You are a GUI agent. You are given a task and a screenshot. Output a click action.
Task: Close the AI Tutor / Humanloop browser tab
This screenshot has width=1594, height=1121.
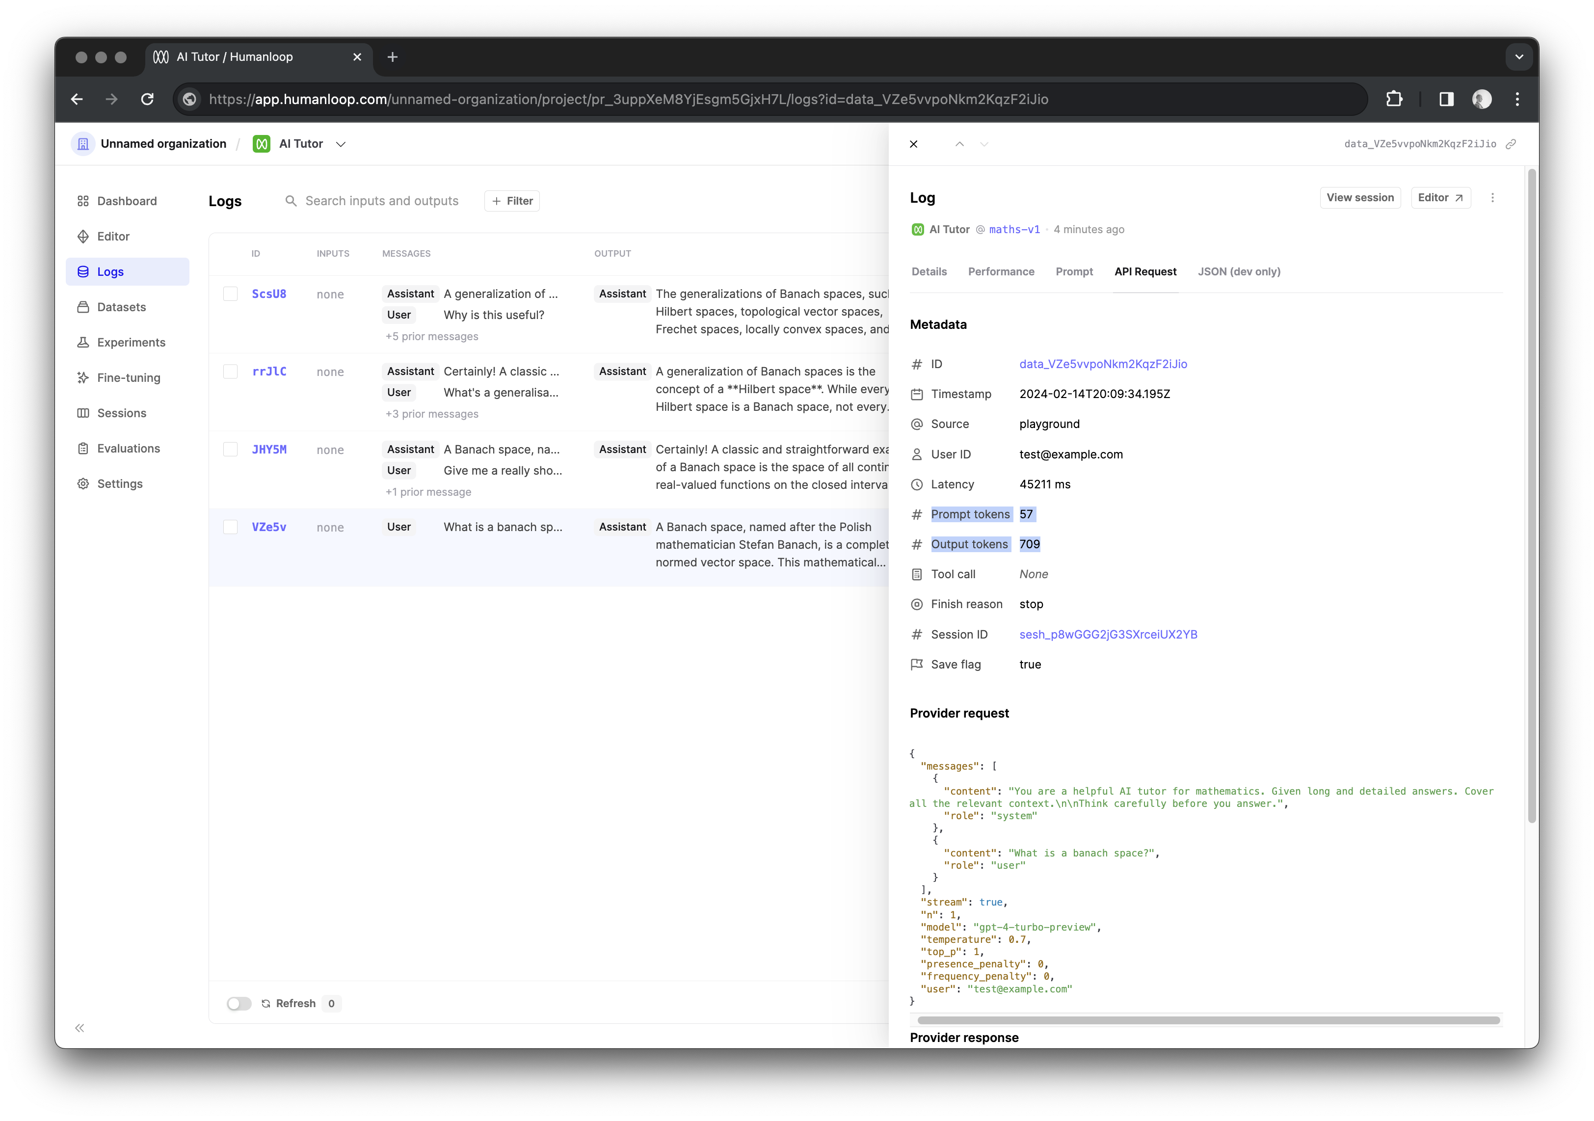(x=357, y=57)
